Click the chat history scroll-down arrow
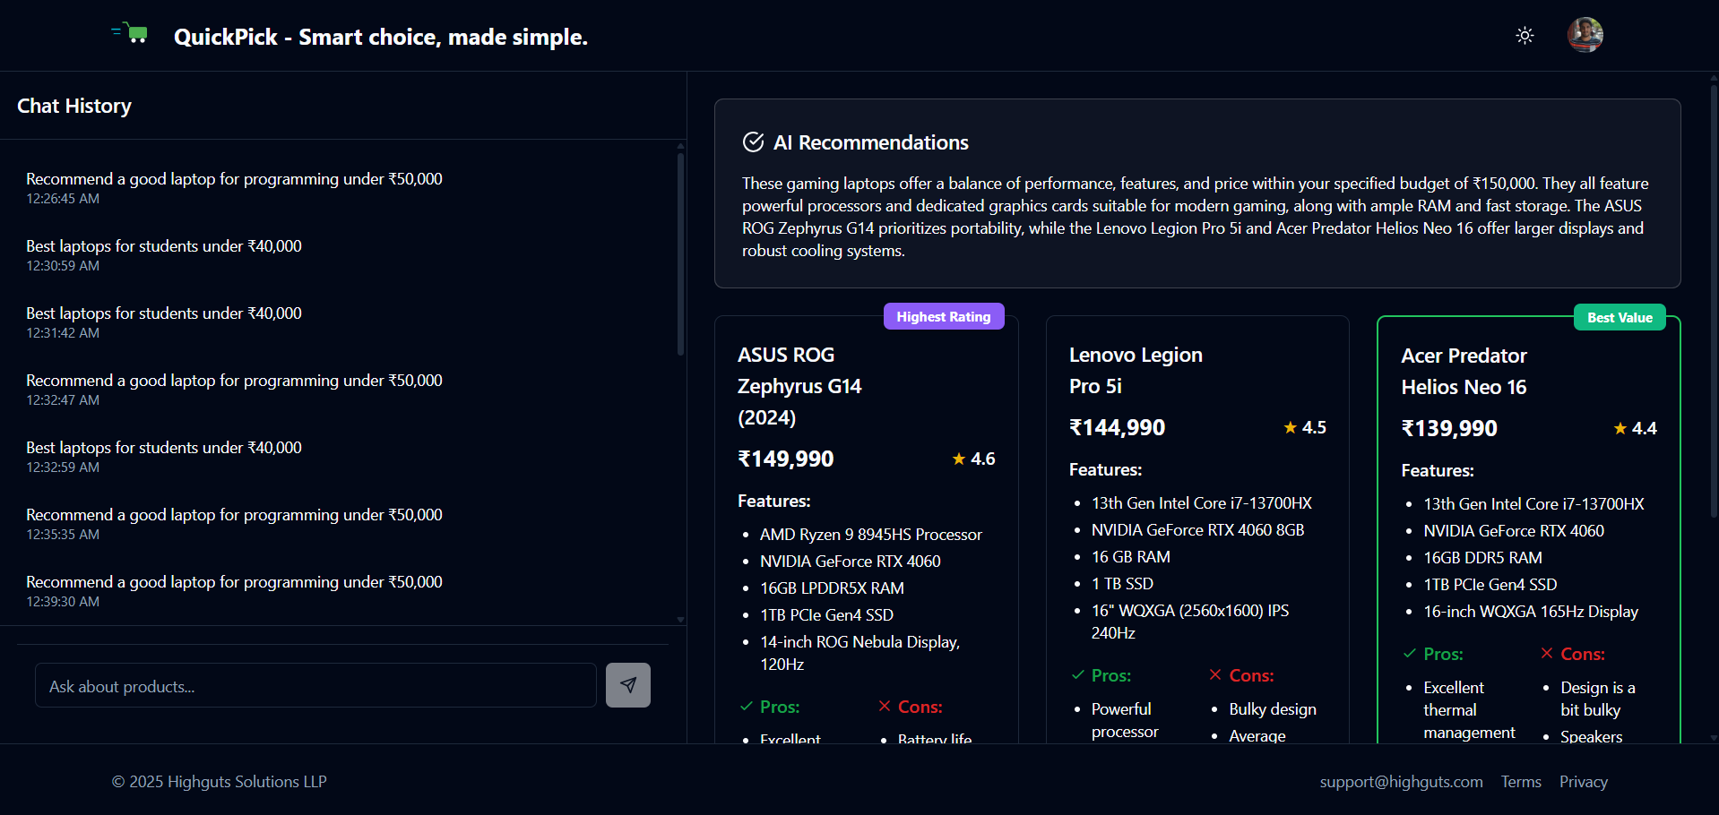The width and height of the screenshot is (1719, 815). click(680, 619)
